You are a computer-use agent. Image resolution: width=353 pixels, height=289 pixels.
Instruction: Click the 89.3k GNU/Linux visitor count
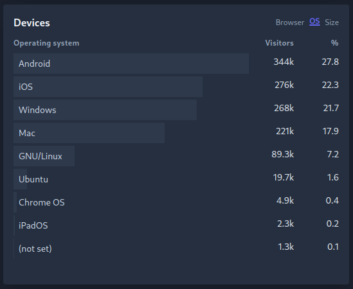click(282, 154)
